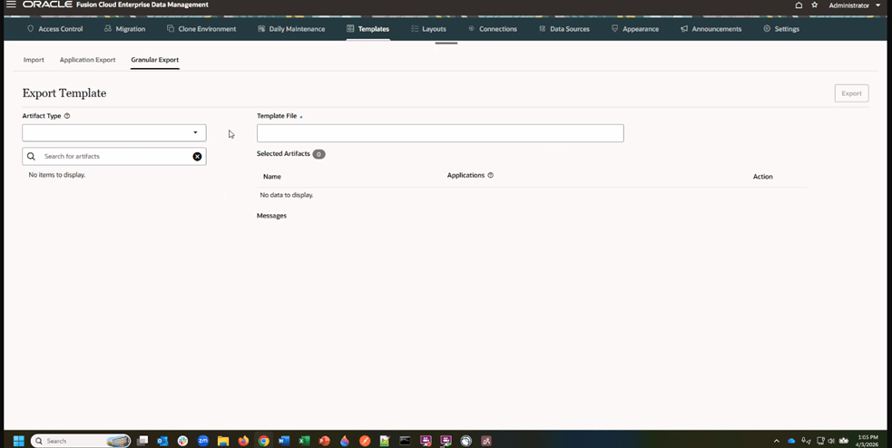This screenshot has width=892, height=448.
Task: Switch to the Application Export tab
Action: (87, 60)
